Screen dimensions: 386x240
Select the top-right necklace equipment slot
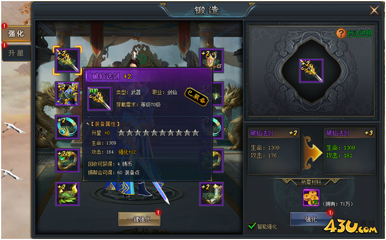211,61
